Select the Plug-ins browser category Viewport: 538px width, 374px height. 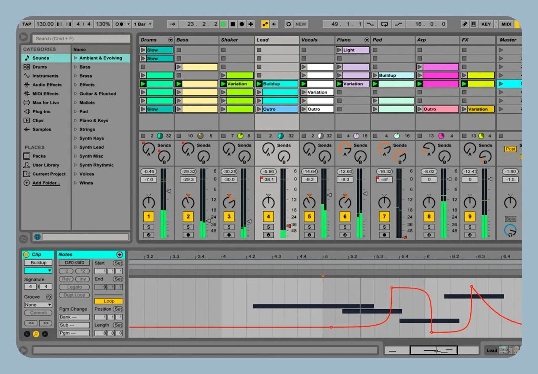point(46,112)
